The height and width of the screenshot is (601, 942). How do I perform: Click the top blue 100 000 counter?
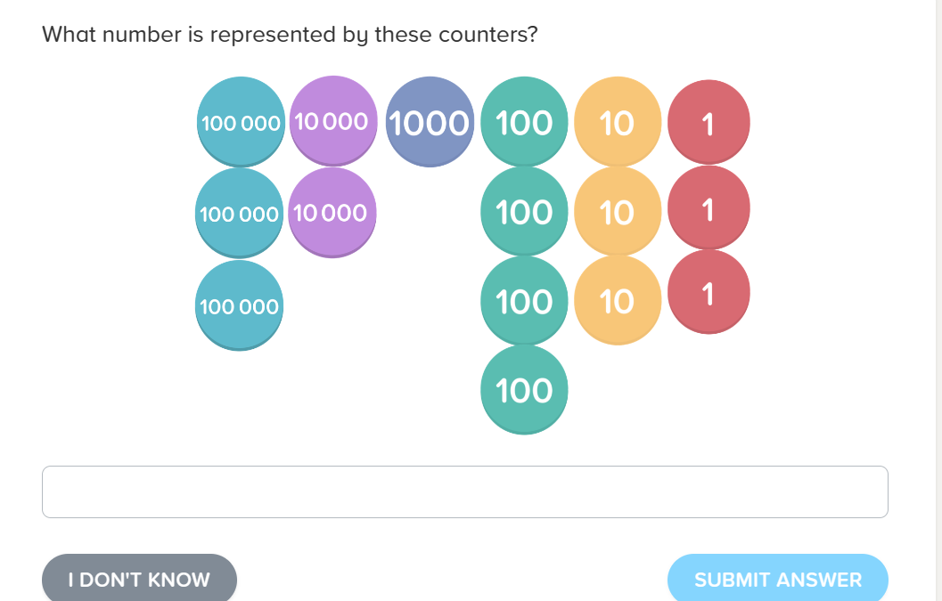coord(241,122)
